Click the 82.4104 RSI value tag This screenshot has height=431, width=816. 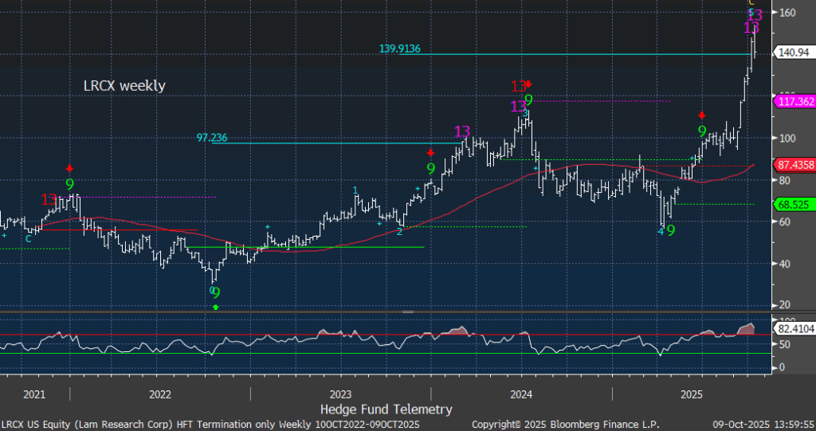794,327
